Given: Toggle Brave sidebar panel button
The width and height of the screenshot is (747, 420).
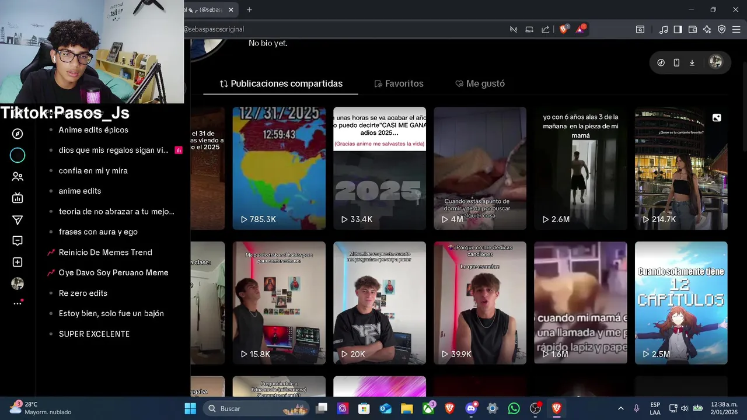Looking at the screenshot, I should [678, 29].
